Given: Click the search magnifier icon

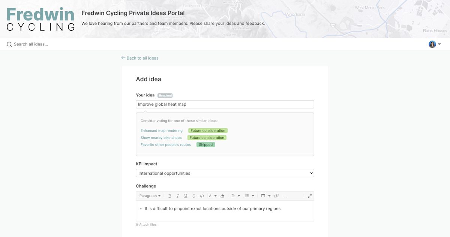Looking at the screenshot, I should pos(9,44).
